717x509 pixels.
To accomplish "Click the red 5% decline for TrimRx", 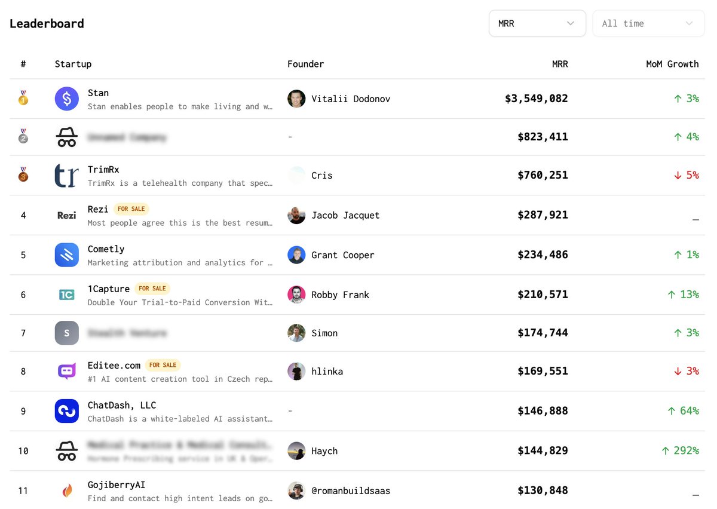I will click(686, 175).
